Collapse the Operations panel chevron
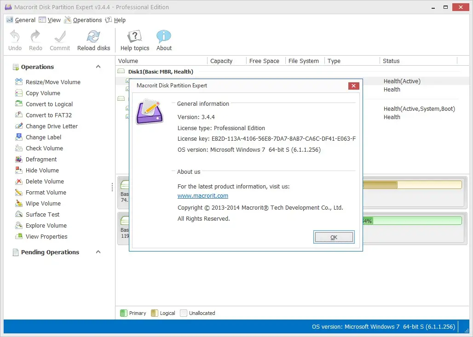473x337 pixels. (x=98, y=67)
